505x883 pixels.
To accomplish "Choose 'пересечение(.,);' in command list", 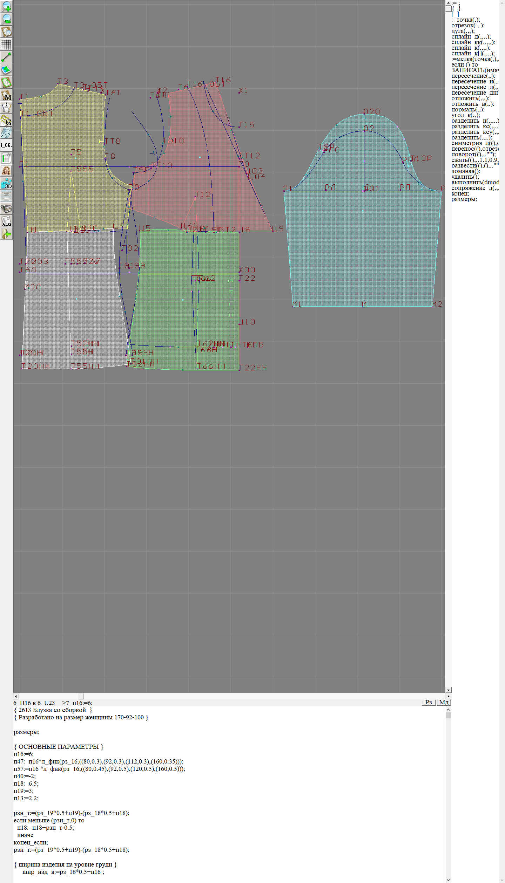I will pos(473,76).
